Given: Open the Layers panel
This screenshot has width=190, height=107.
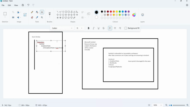Looking at the screenshot, I should 142,15.
